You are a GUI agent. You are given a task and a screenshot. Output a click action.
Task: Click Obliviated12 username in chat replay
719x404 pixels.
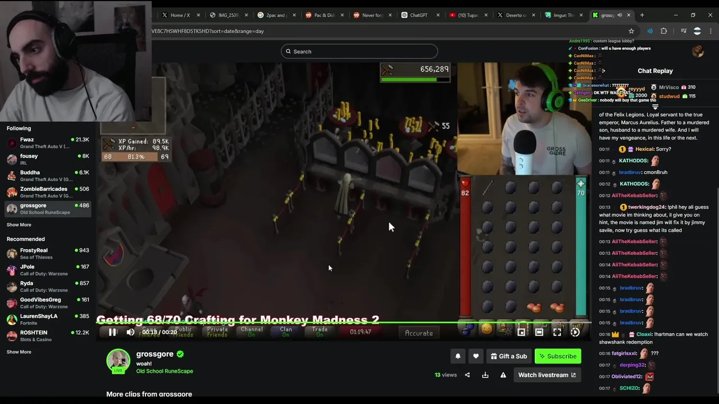[627, 377]
